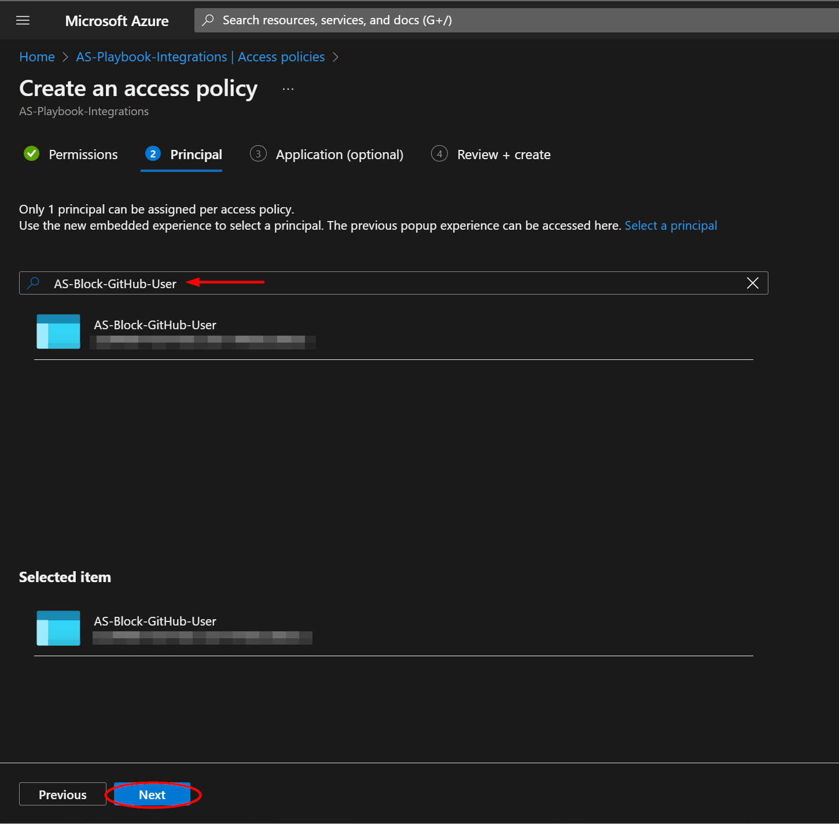This screenshot has width=839, height=824.
Task: Click the magnifier icon in principal search
Action: coord(34,283)
